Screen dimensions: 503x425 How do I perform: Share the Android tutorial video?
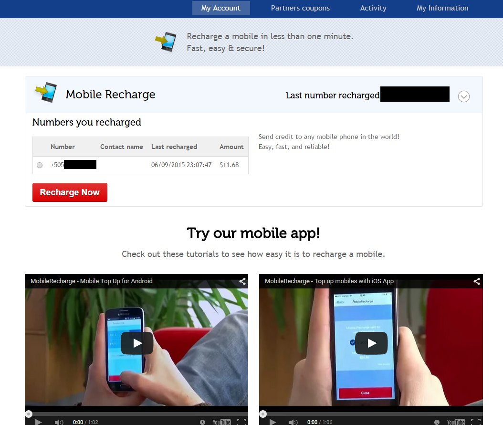pos(242,281)
